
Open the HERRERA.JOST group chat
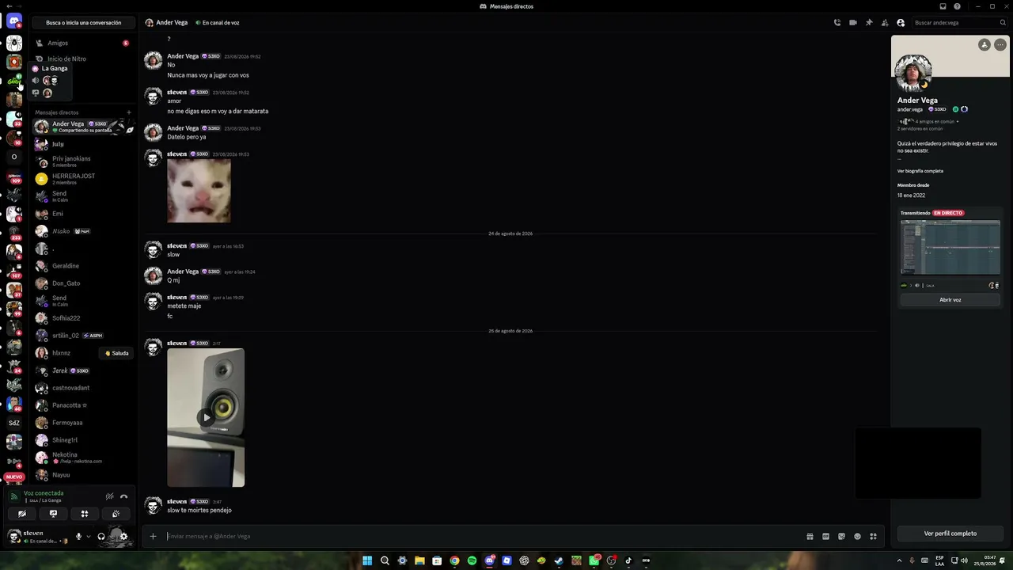pyautogui.click(x=83, y=179)
